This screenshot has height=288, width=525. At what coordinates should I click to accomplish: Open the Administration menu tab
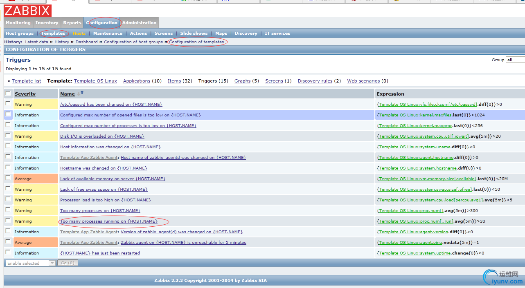pos(140,23)
